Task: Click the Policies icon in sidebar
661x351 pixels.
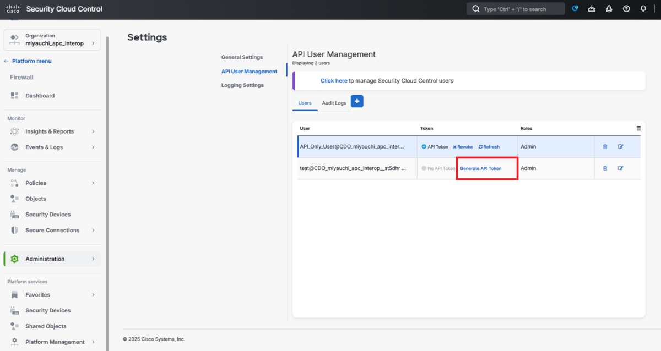Action: [x=15, y=183]
